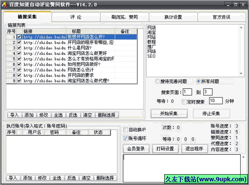Uncheck the checkbox in link row 1

point(19,37)
